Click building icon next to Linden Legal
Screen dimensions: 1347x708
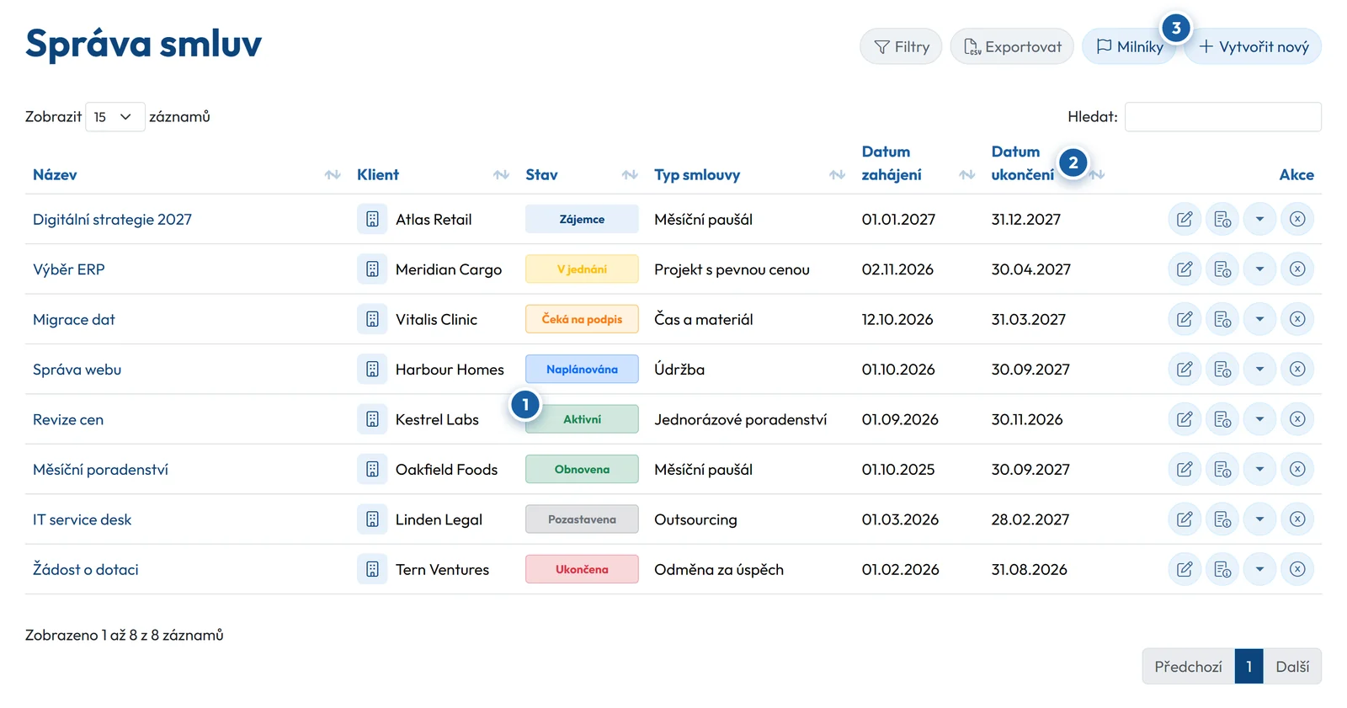pos(372,519)
